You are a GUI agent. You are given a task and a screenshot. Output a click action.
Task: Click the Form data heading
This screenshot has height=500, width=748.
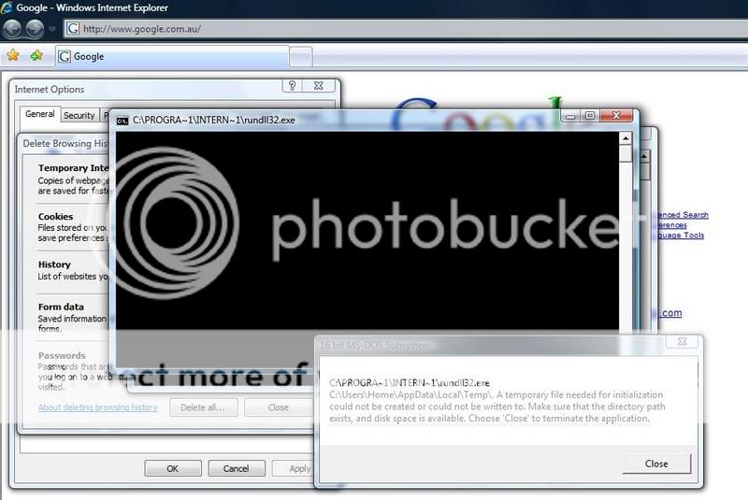[x=61, y=307]
